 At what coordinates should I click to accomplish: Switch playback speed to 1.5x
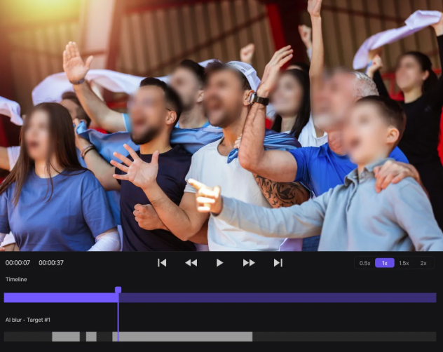click(x=404, y=263)
